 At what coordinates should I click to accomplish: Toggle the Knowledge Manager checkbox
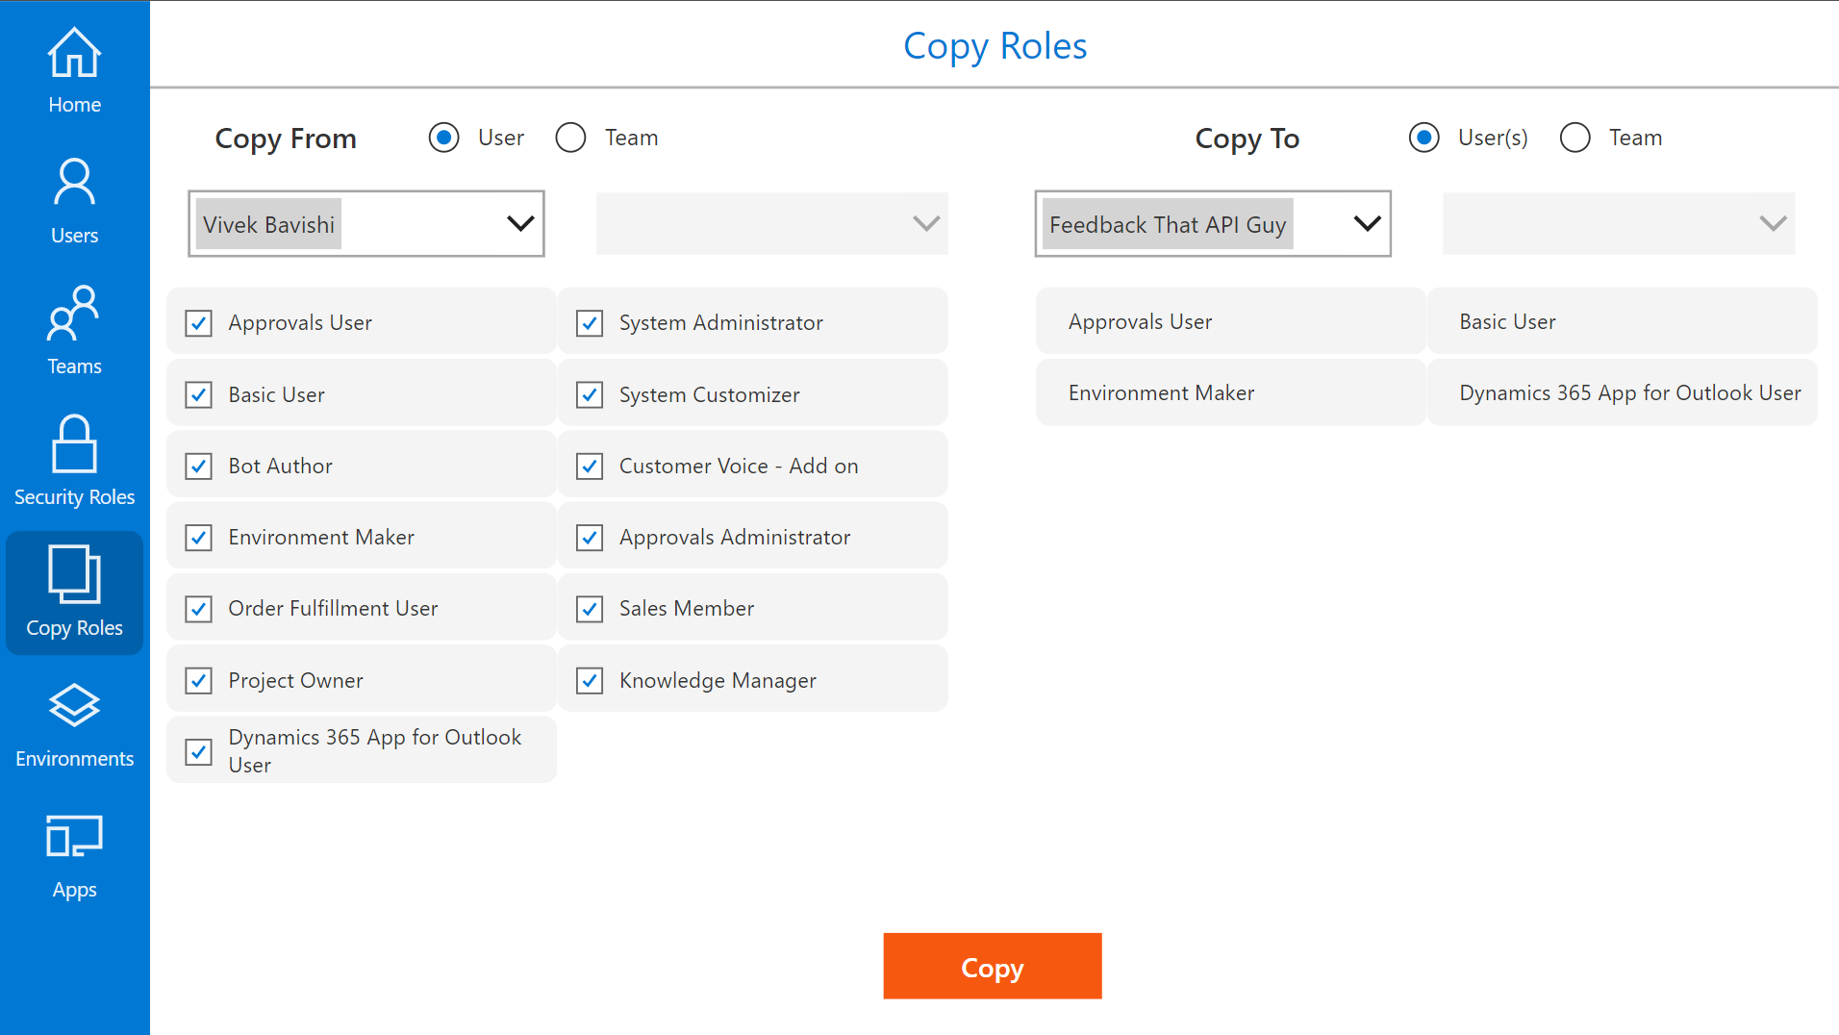pyautogui.click(x=590, y=681)
